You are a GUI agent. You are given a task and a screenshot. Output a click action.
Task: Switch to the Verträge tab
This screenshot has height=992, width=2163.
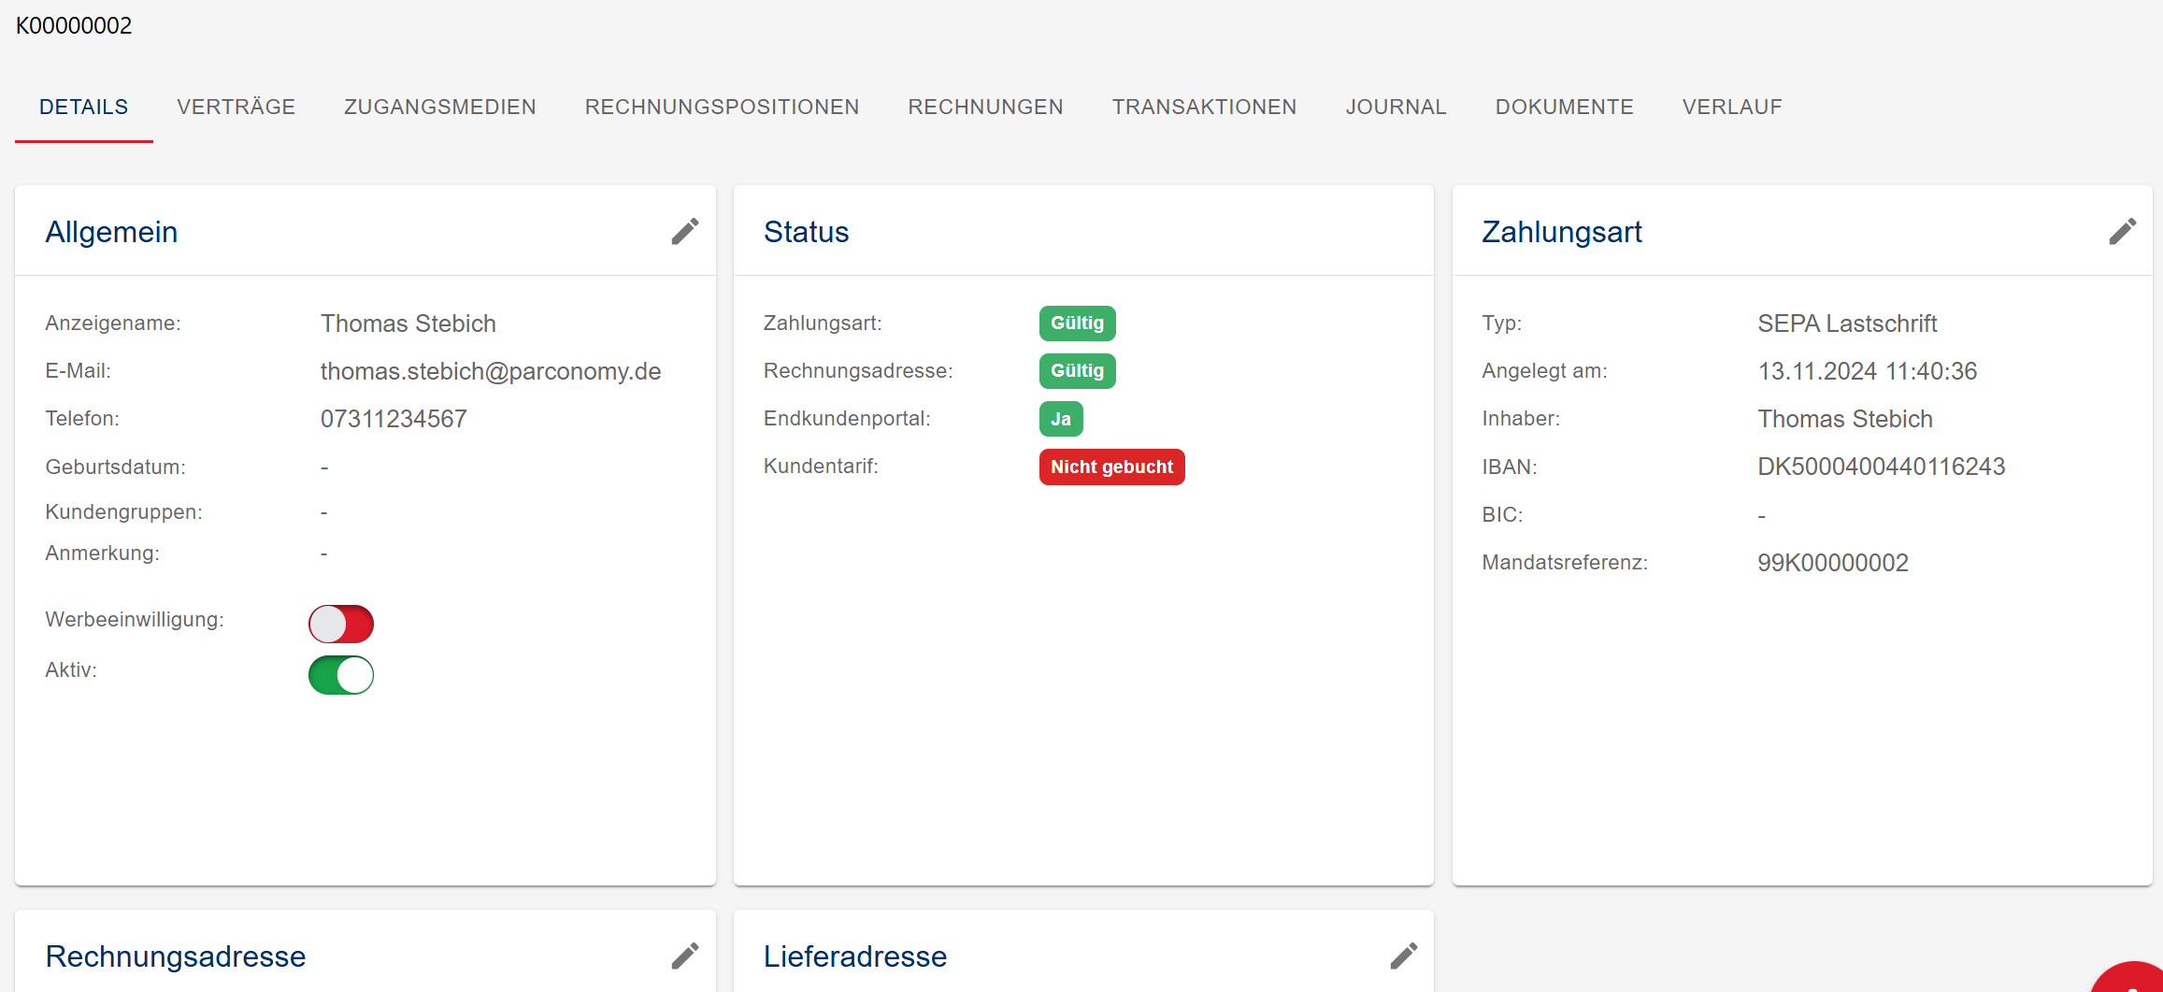(236, 108)
